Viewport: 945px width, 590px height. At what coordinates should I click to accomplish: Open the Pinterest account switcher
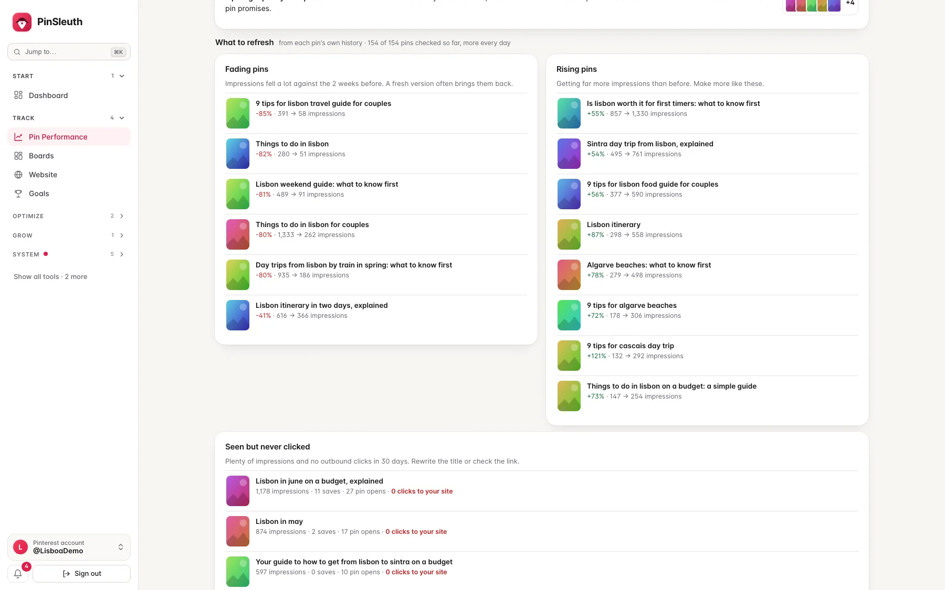69,547
